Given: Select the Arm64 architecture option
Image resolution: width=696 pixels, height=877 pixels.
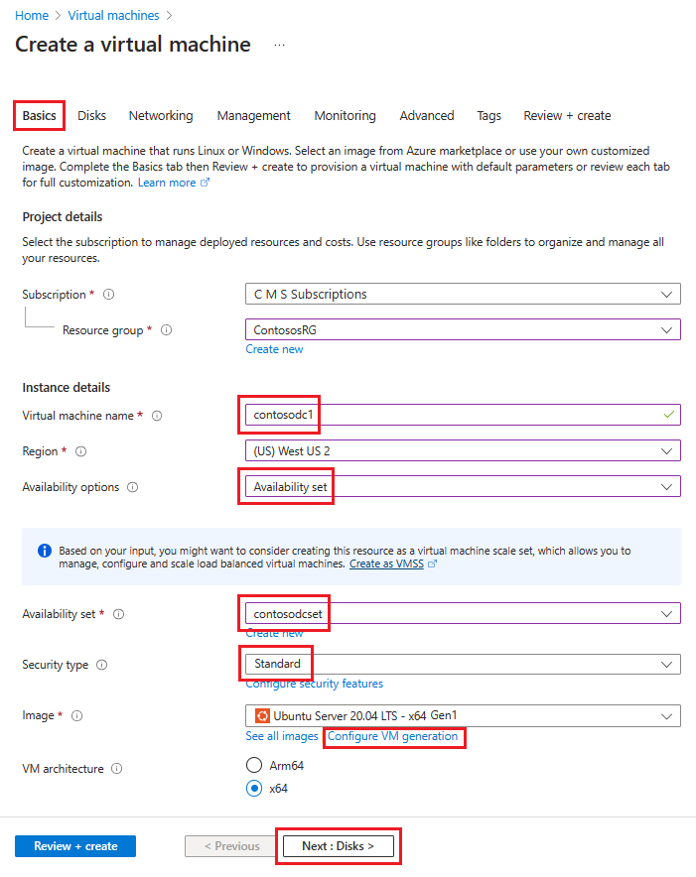Looking at the screenshot, I should [254, 765].
